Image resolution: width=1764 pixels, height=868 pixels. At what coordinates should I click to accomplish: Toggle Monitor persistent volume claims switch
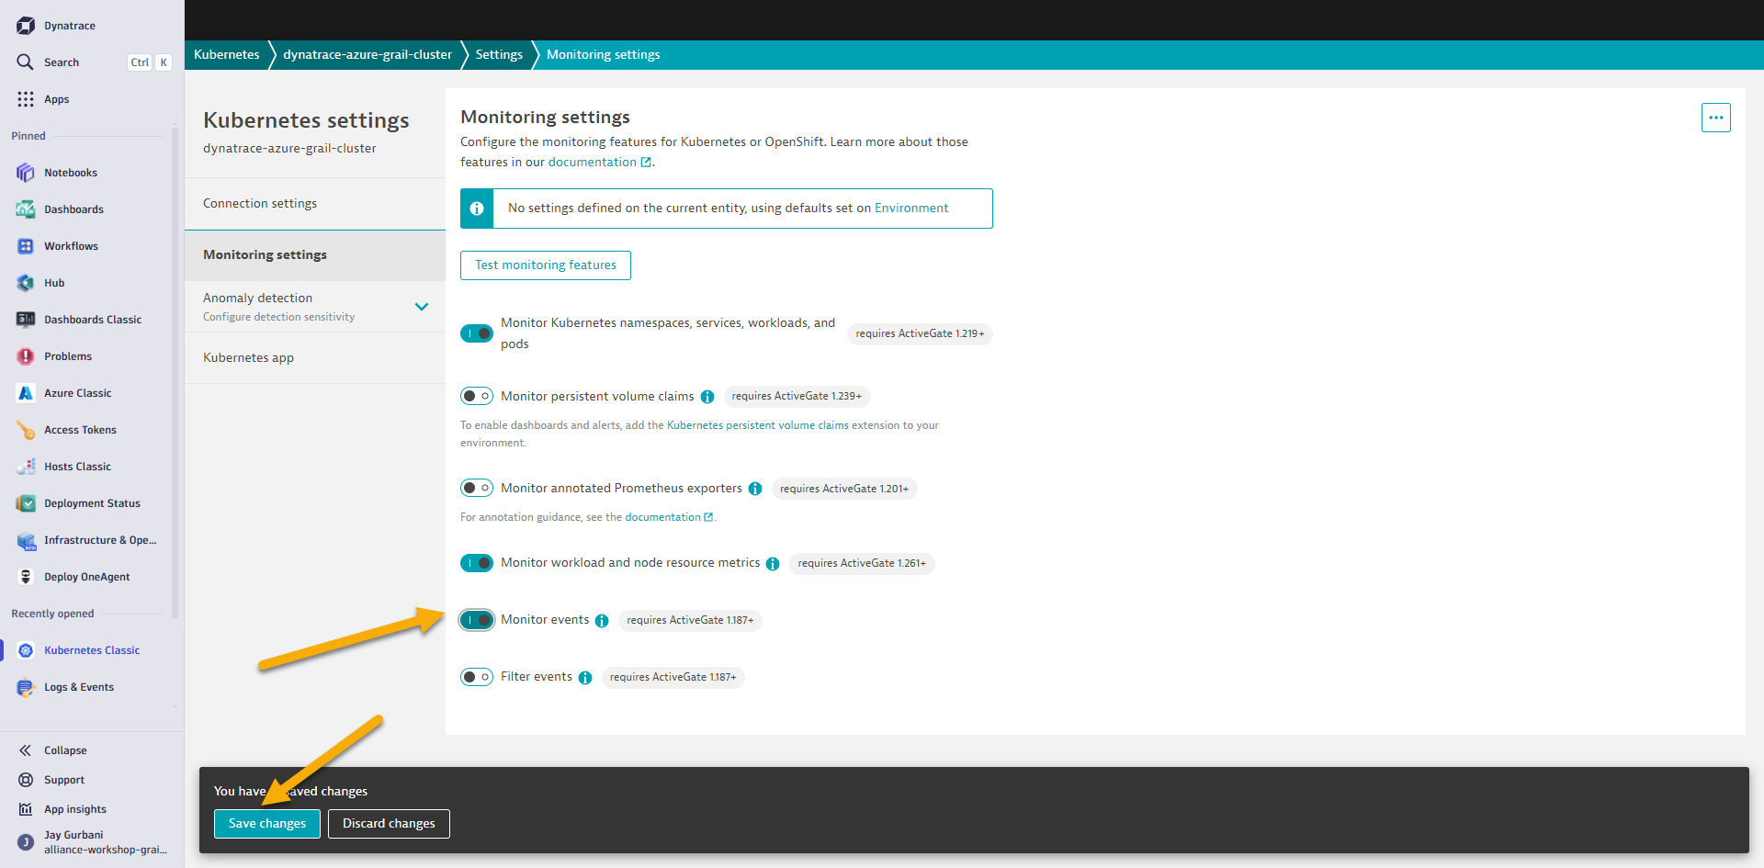point(477,396)
